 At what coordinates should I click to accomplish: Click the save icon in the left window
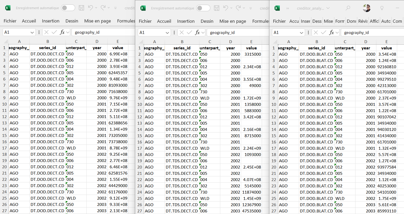81,8
